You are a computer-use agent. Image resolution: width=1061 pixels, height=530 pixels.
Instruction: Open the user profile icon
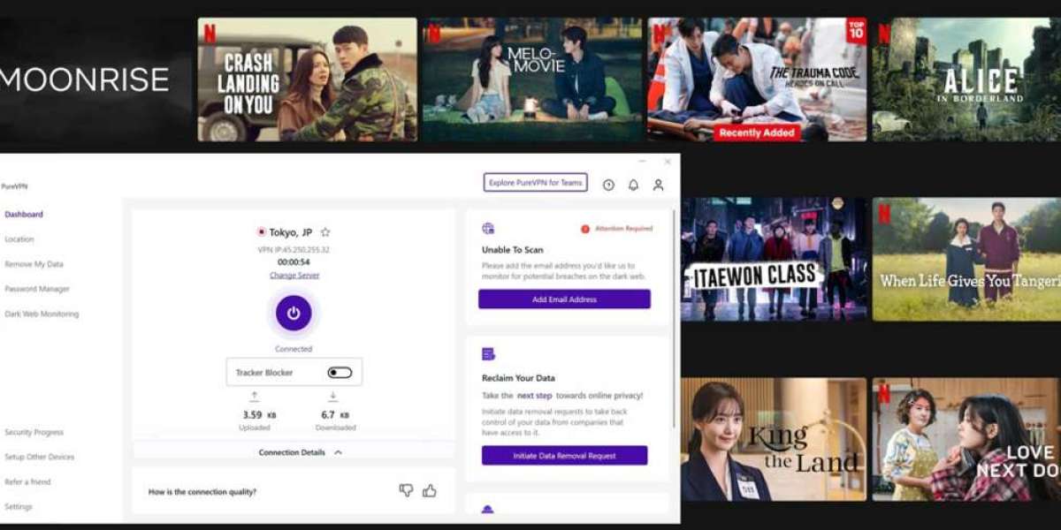[657, 183]
